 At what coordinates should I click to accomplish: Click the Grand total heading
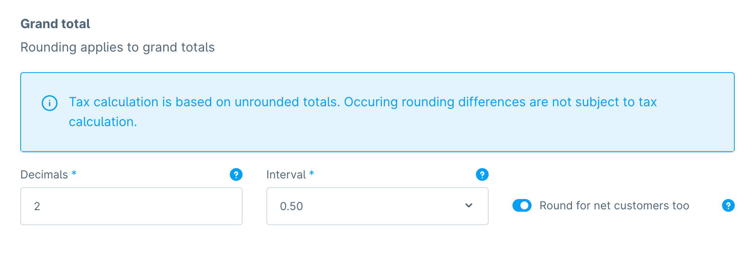tap(55, 24)
